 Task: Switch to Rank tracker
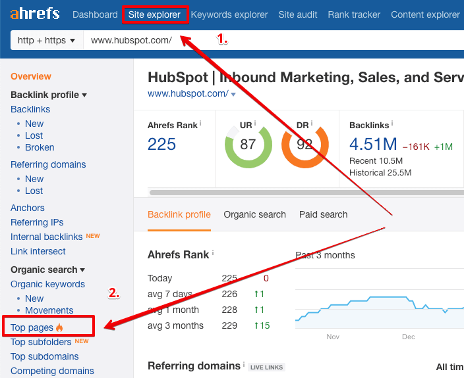(x=354, y=14)
